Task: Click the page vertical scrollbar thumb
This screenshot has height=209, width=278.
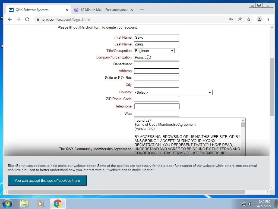Action: pyautogui.click(x=272, y=87)
